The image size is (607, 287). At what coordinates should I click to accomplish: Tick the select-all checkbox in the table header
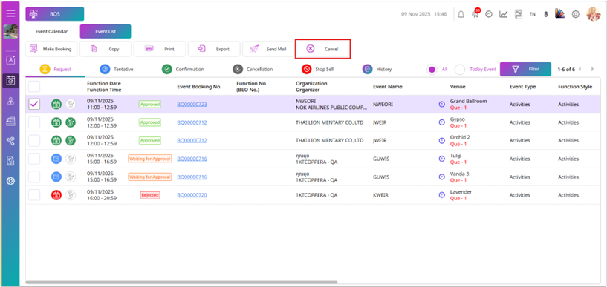point(34,86)
